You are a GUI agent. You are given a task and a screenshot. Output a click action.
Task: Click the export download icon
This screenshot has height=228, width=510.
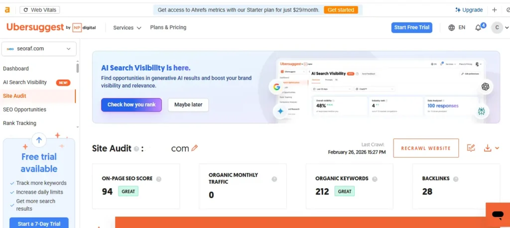[x=487, y=148]
